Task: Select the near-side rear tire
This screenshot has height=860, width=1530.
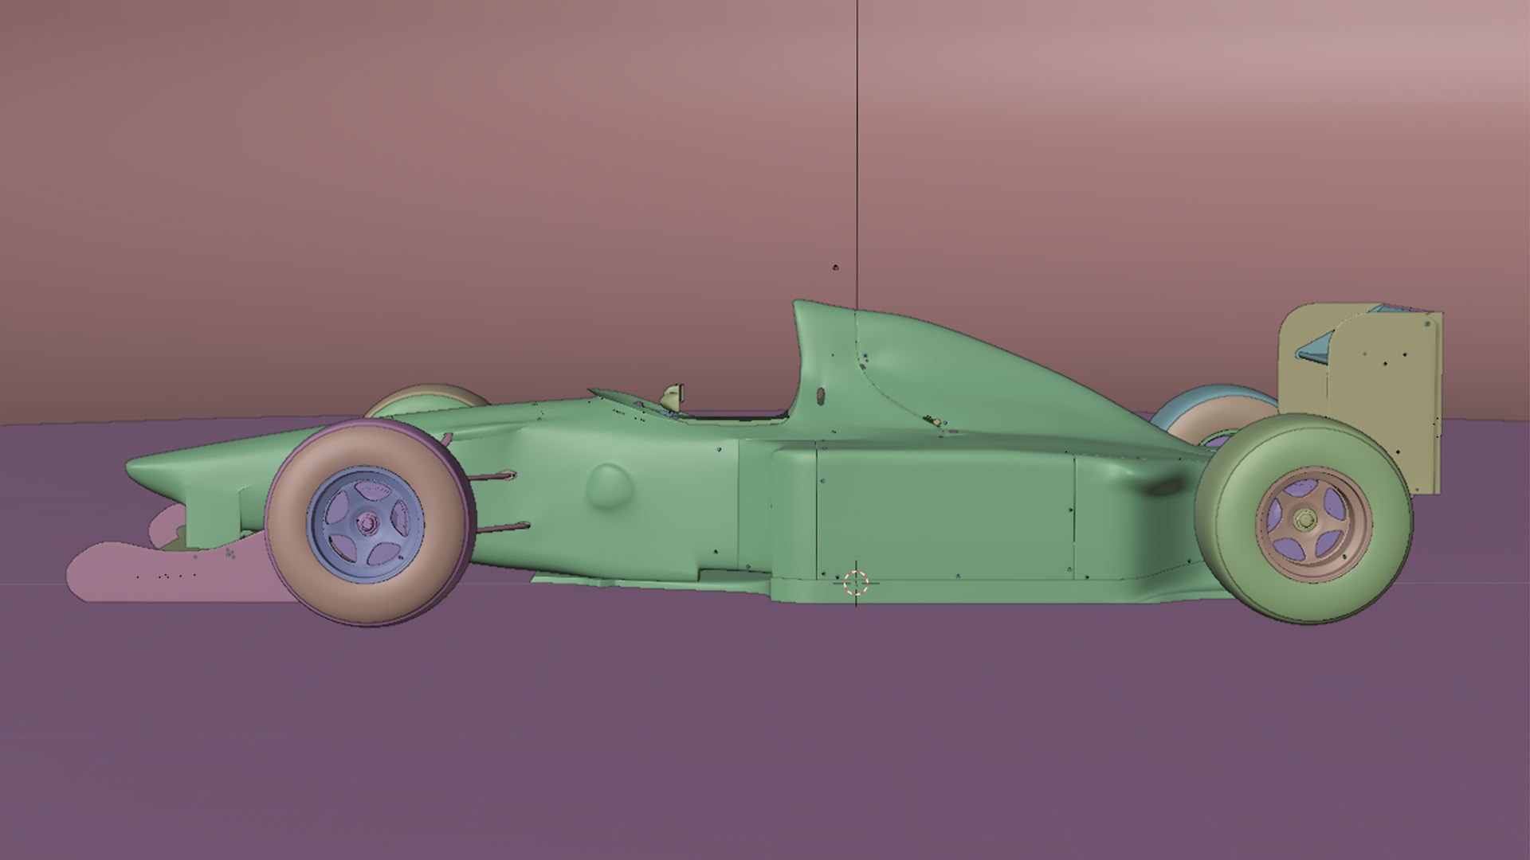Action: pyautogui.click(x=1304, y=518)
